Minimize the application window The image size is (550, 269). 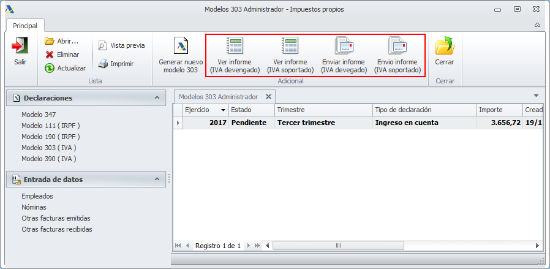[497, 9]
